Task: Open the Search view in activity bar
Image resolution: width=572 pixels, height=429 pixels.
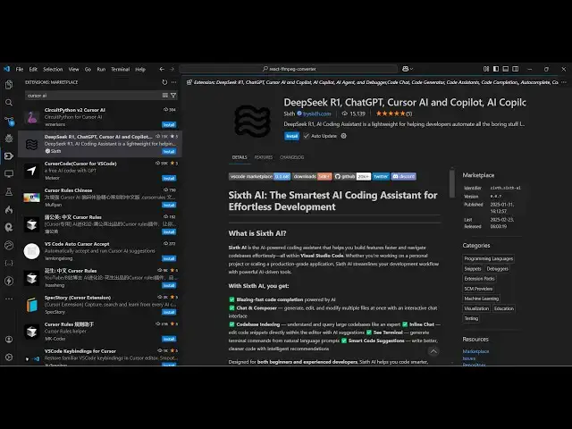Action: 9,103
